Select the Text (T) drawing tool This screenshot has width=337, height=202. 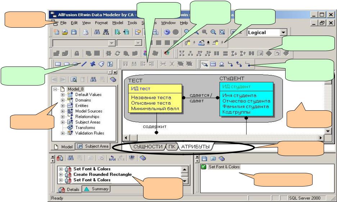(x=110, y=64)
